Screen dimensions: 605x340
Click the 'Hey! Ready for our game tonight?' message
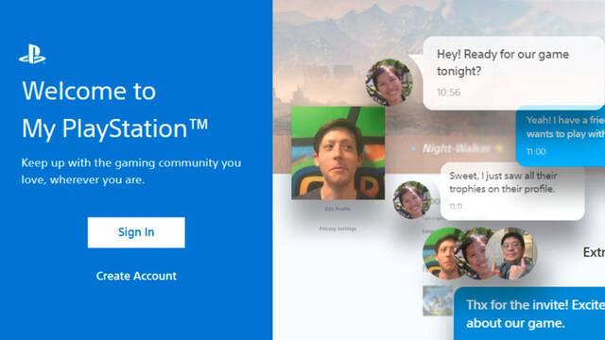pyautogui.click(x=513, y=74)
